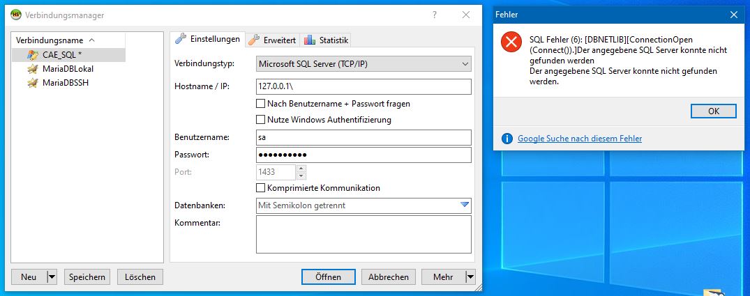Click the Erweitert tab wrench icon
The width and height of the screenshot is (750, 296).
pos(254,40)
